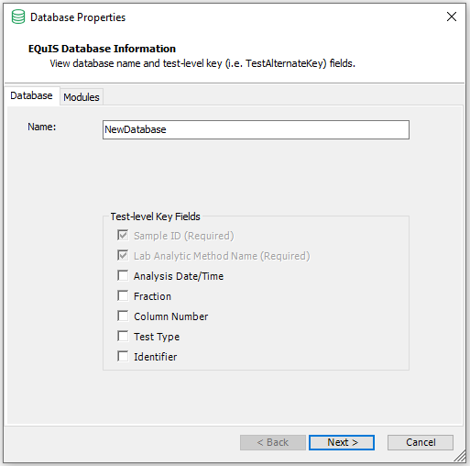470x466 pixels.
Task: Switch to the Modules tab
Action: tap(82, 97)
